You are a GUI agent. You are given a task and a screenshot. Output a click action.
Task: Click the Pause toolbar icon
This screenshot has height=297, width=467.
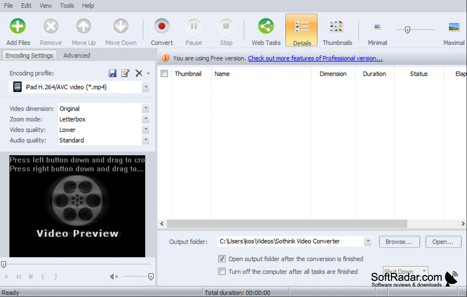[x=194, y=27]
